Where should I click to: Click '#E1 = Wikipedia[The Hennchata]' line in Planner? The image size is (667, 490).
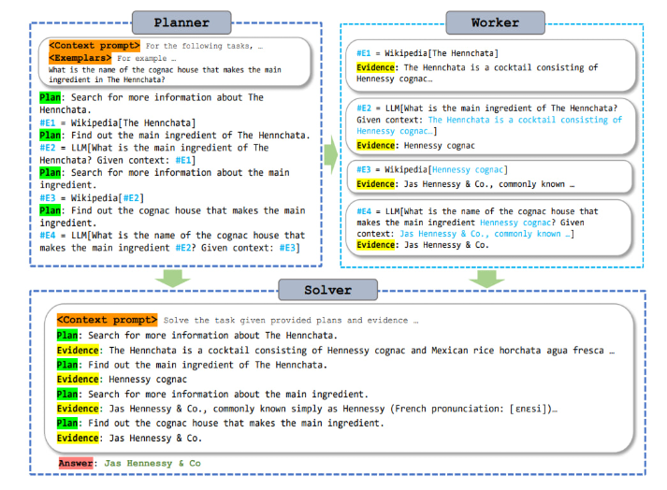[117, 123]
